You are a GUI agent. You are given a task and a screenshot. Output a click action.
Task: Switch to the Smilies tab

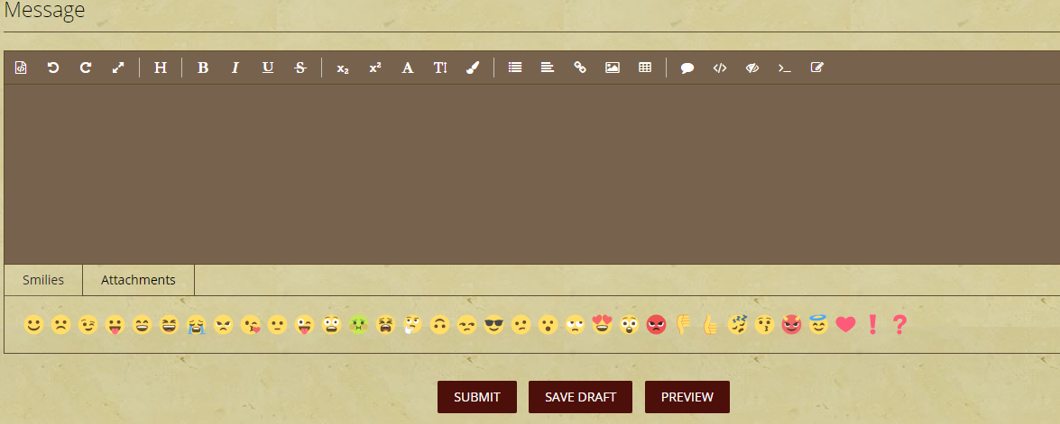tap(43, 280)
